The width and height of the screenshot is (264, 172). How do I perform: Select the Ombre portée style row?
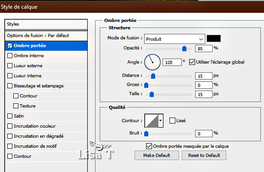46,46
